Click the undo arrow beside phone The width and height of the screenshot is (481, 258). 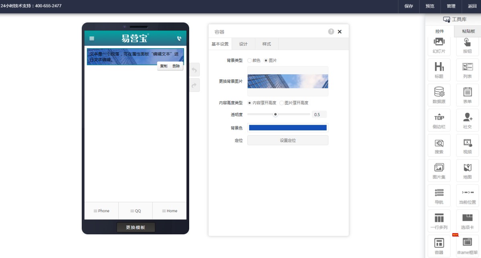click(194, 70)
